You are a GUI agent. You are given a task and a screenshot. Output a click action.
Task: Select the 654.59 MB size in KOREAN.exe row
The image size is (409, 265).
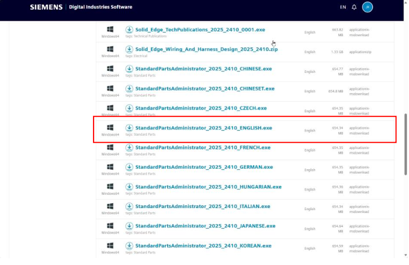pyautogui.click(x=338, y=249)
